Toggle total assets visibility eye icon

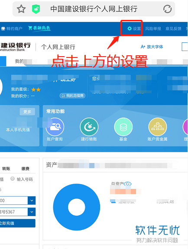pos(127,184)
